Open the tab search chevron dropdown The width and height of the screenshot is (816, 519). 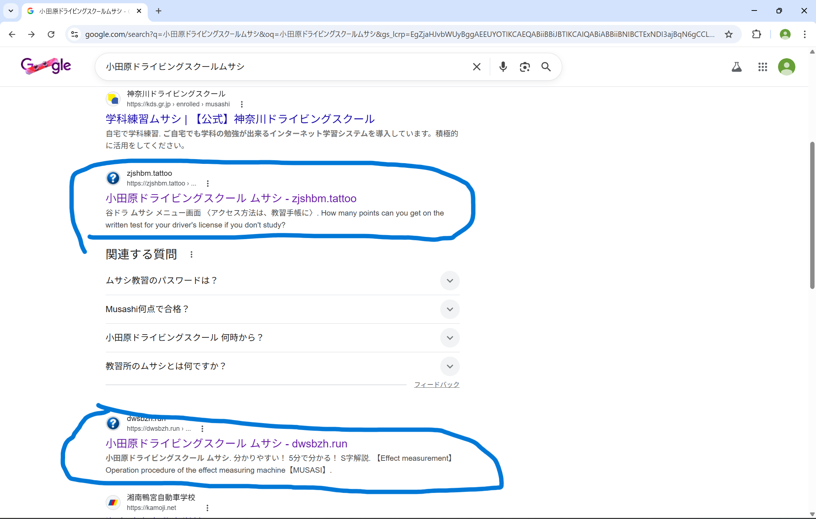10,11
